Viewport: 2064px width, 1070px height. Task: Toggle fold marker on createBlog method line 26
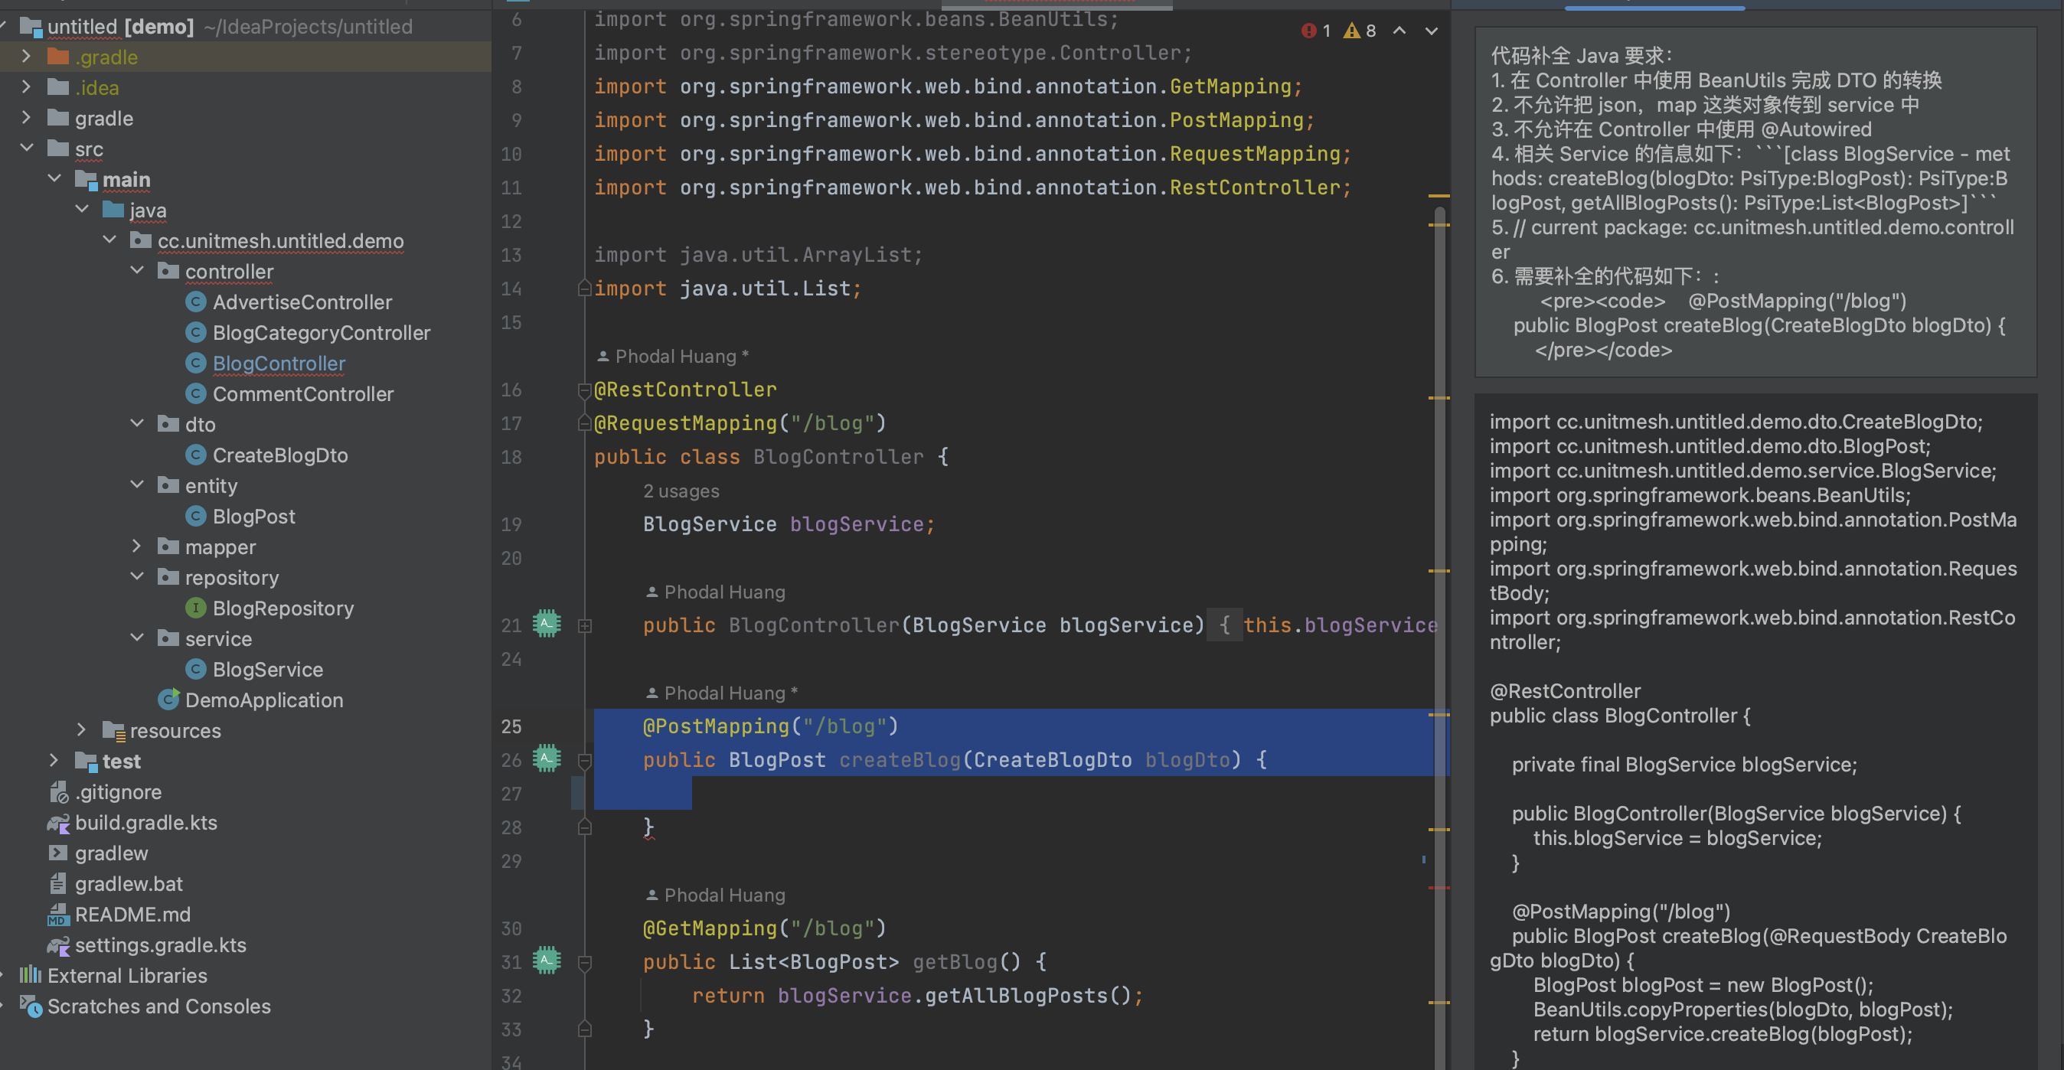click(x=584, y=761)
